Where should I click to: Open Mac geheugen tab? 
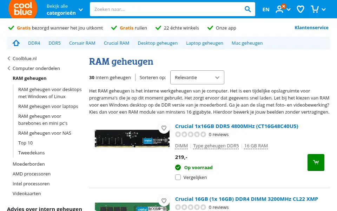[x=247, y=43]
